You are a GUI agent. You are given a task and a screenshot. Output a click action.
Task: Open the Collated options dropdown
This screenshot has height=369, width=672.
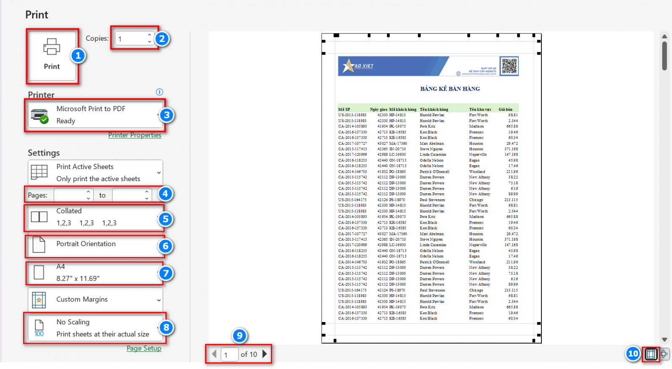click(x=95, y=217)
